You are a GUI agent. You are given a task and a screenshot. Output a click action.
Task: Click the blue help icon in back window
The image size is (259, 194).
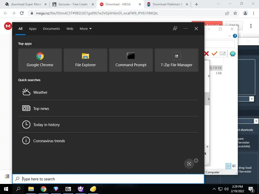click(235, 36)
